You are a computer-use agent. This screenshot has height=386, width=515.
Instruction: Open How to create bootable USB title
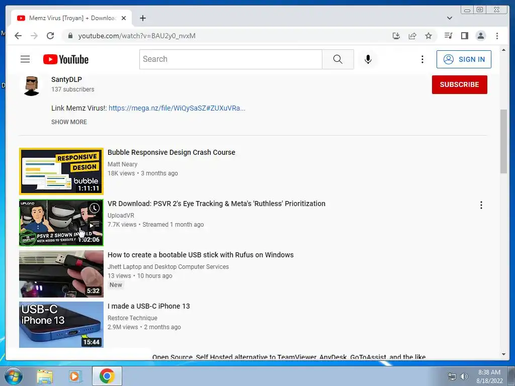201,255
